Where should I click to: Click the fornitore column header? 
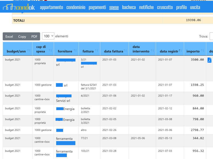click(66, 49)
